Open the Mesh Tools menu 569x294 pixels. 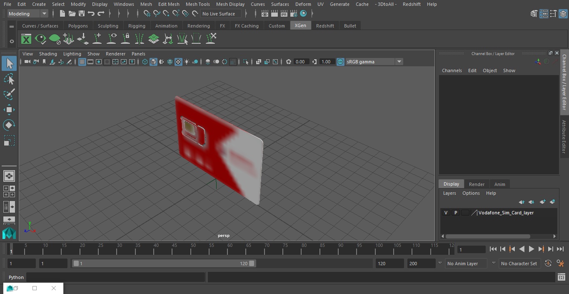pos(197,4)
